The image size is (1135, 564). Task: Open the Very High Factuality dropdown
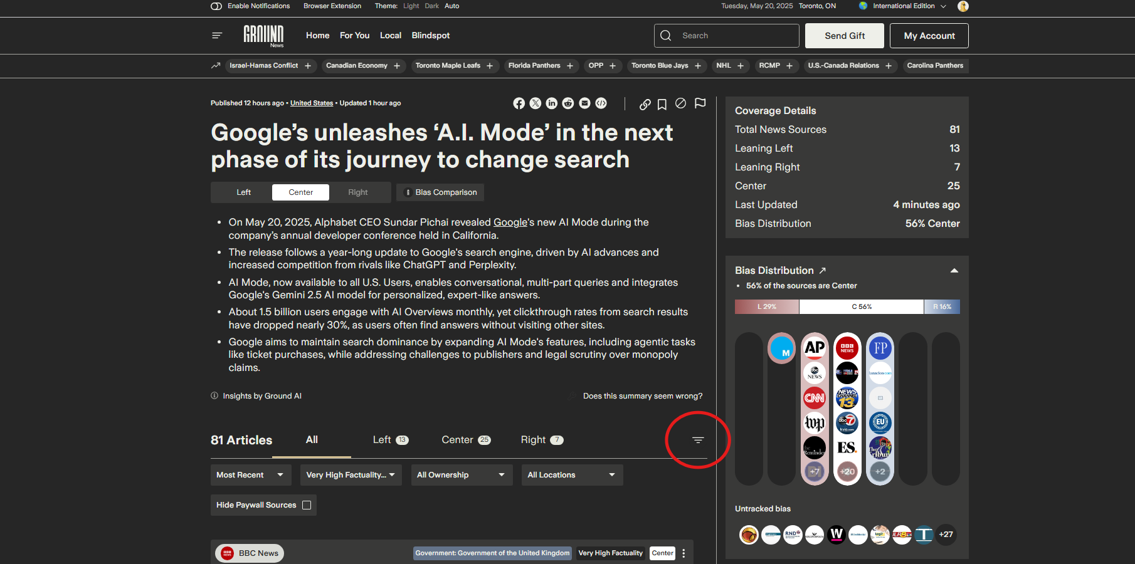(x=351, y=475)
